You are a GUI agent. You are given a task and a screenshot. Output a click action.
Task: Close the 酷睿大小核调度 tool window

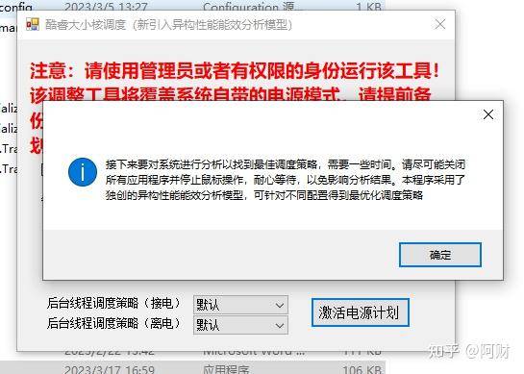pyautogui.click(x=440, y=24)
